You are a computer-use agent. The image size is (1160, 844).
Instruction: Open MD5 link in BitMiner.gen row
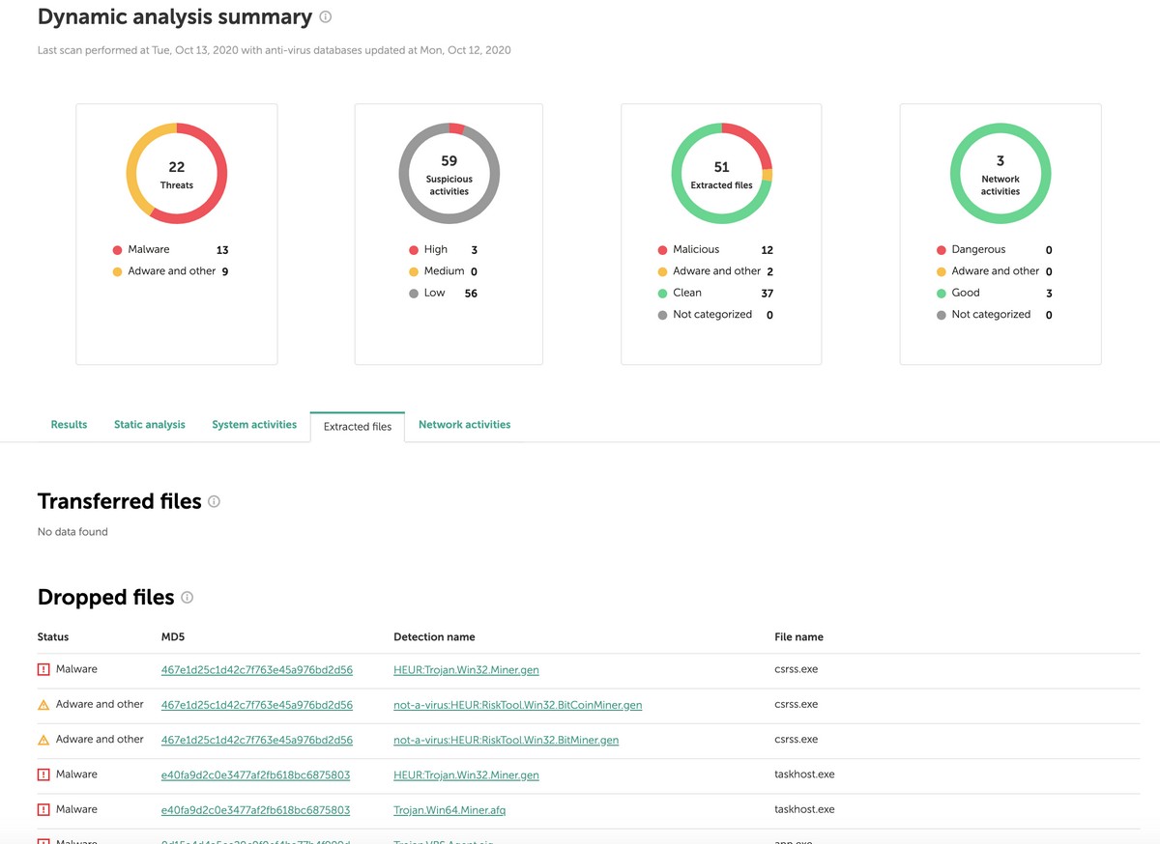click(x=257, y=740)
